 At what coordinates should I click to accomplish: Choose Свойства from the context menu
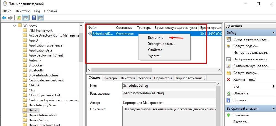click(155, 50)
